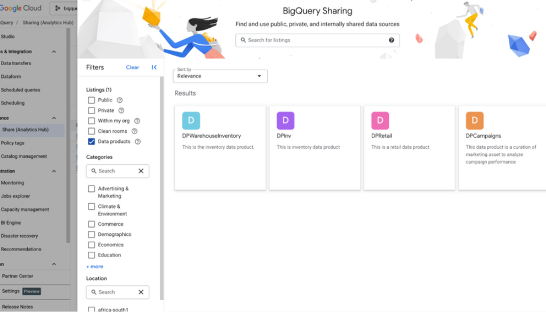The width and height of the screenshot is (546, 312).
Task: Collapse the Filters panel with arrow icon
Action: [x=154, y=67]
